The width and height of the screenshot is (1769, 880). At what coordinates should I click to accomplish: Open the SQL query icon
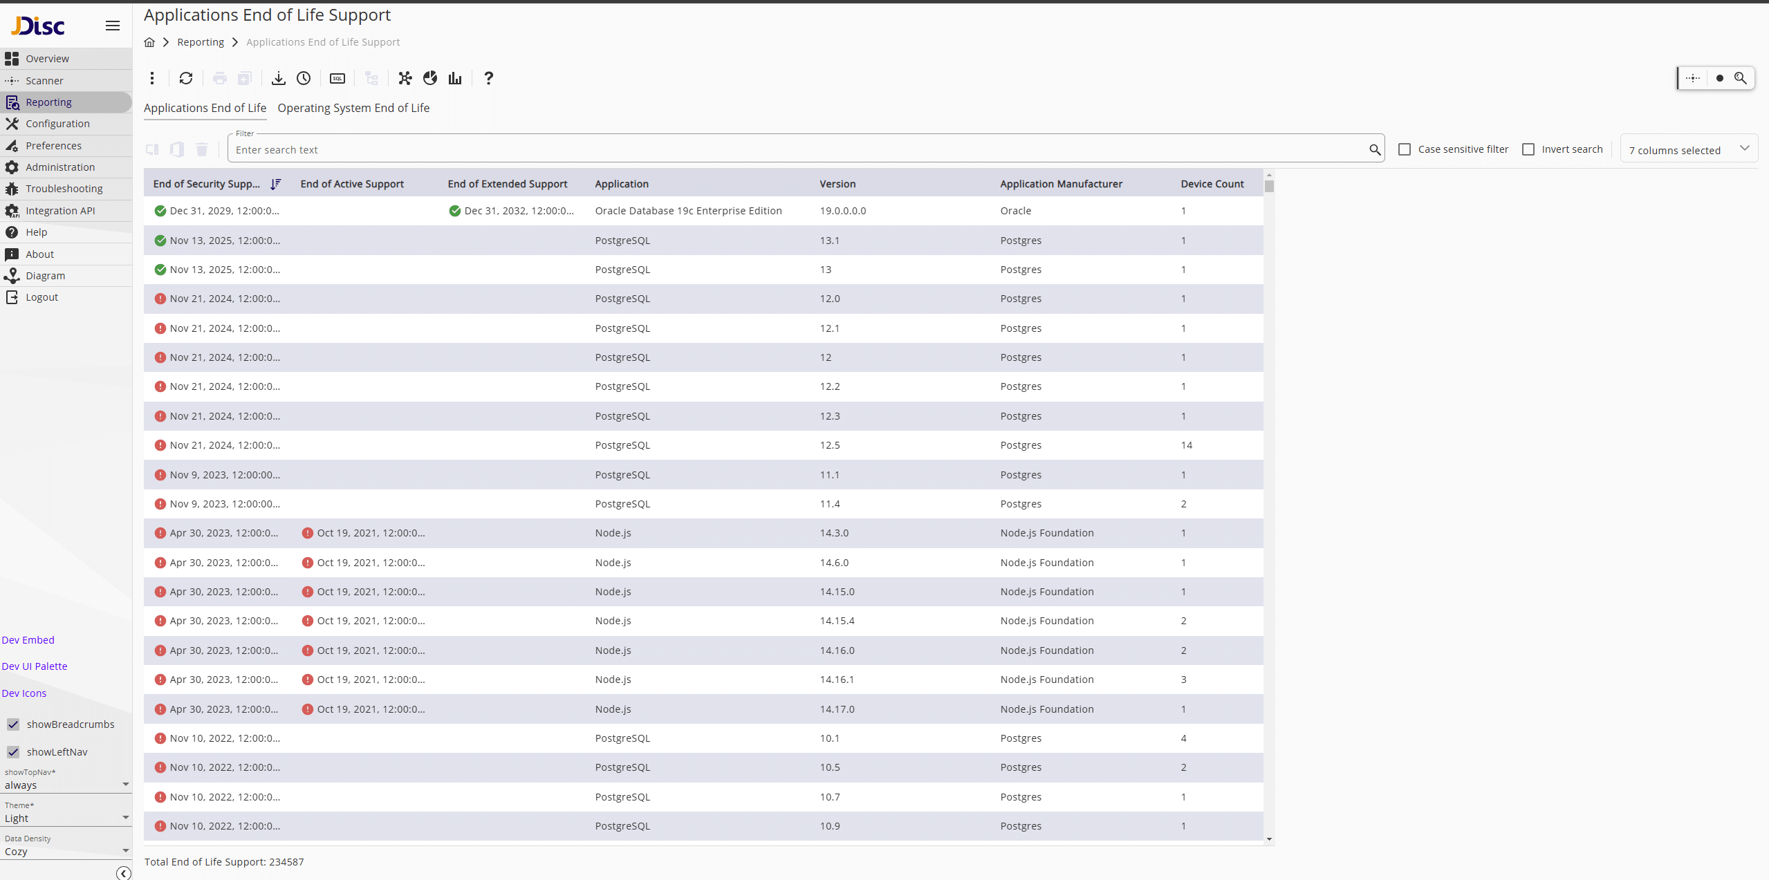tap(337, 78)
